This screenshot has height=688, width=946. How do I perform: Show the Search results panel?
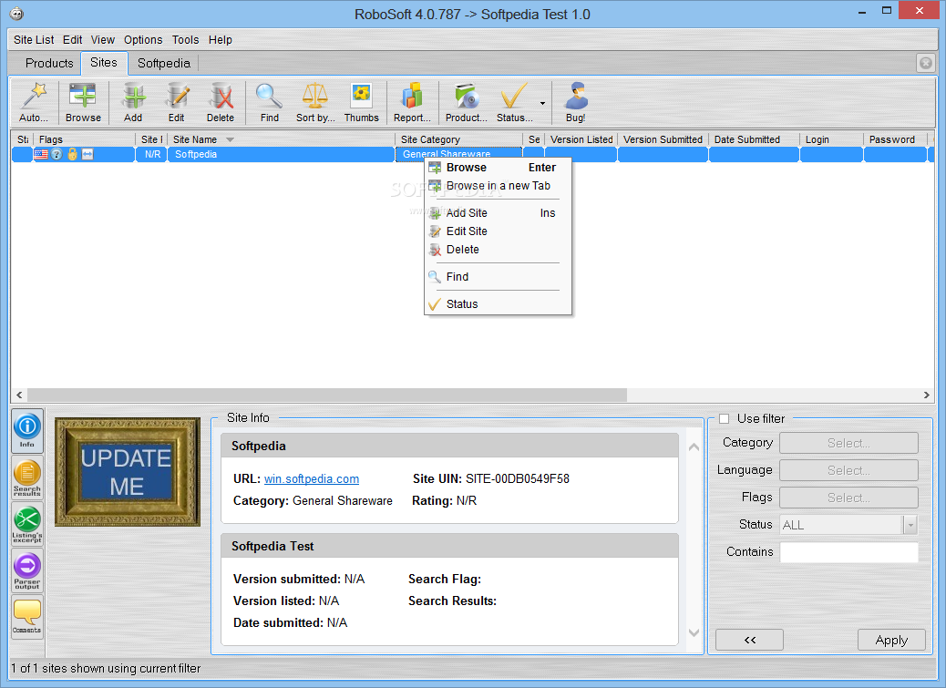pyautogui.click(x=27, y=477)
